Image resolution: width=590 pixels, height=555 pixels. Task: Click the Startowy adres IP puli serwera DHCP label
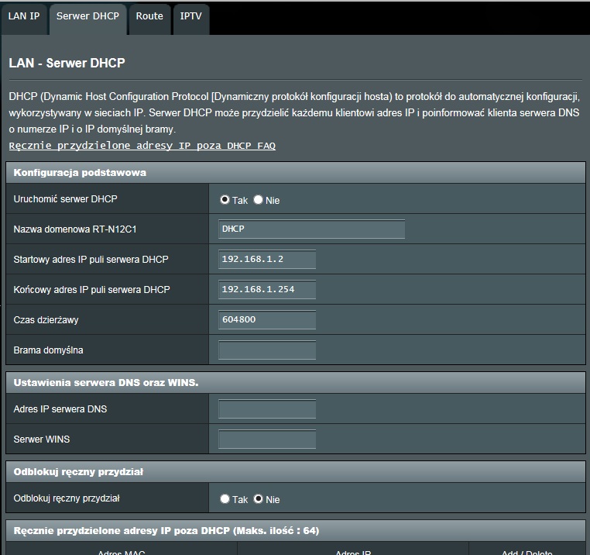point(91,259)
